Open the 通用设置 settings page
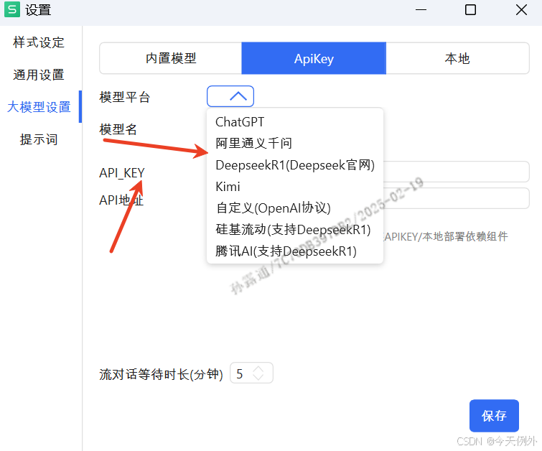542x451 pixels. pyautogui.click(x=39, y=75)
